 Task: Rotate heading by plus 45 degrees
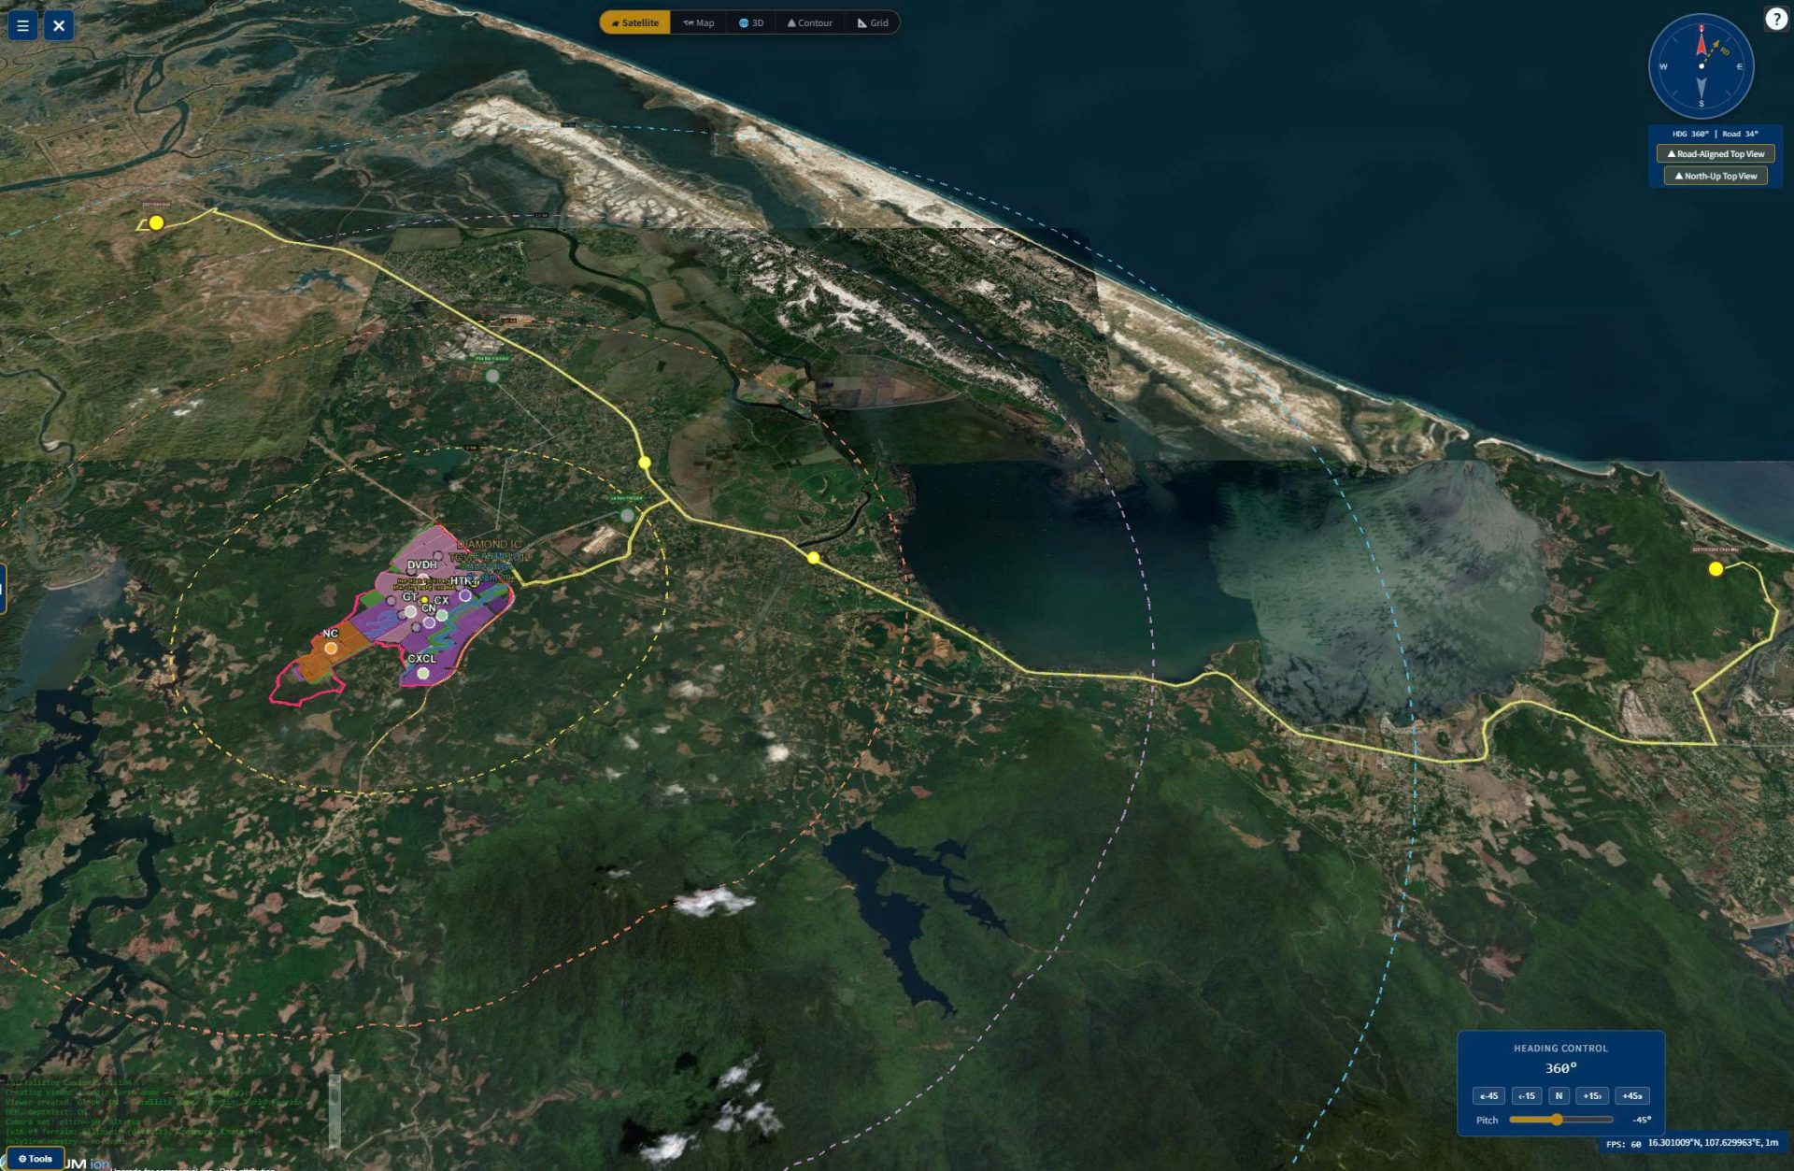click(1631, 1095)
